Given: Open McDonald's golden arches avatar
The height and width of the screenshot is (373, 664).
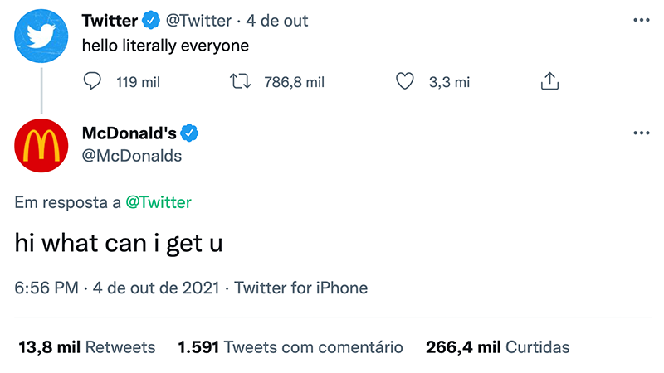Looking at the screenshot, I should click(x=41, y=145).
